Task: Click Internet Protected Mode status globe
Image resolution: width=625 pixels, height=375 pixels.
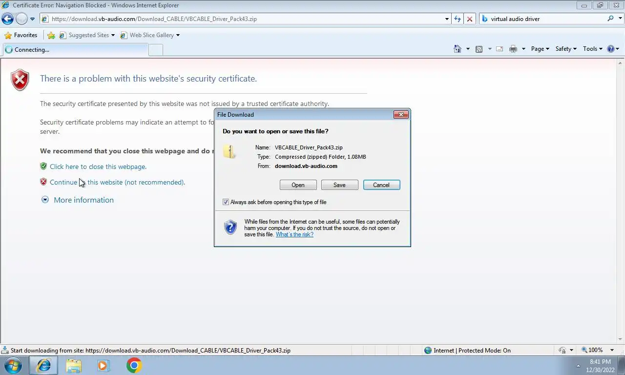Action: point(428,350)
